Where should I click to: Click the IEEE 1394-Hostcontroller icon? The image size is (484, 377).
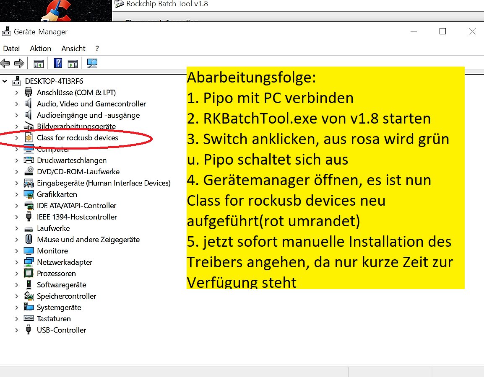[29, 217]
